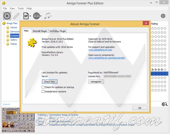The width and height of the screenshot is (170, 134).
Task: Close the About Amiga Forever dialog
Action: coord(146,23)
